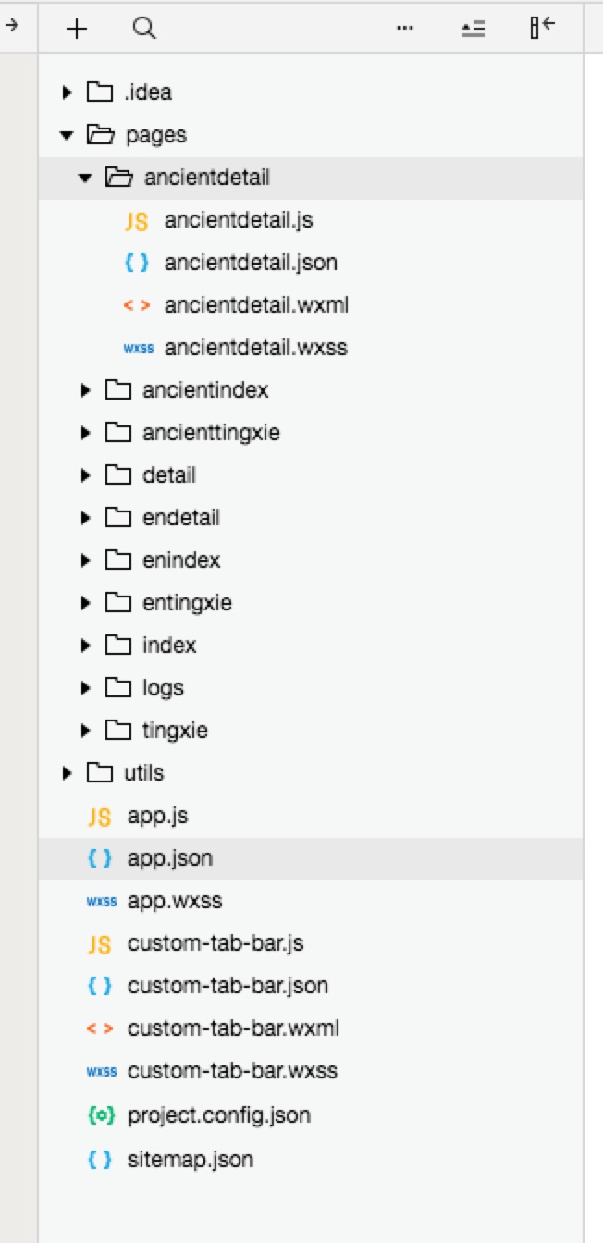Click the sort options toolbar icon
This screenshot has width=603, height=1243.
click(x=473, y=29)
